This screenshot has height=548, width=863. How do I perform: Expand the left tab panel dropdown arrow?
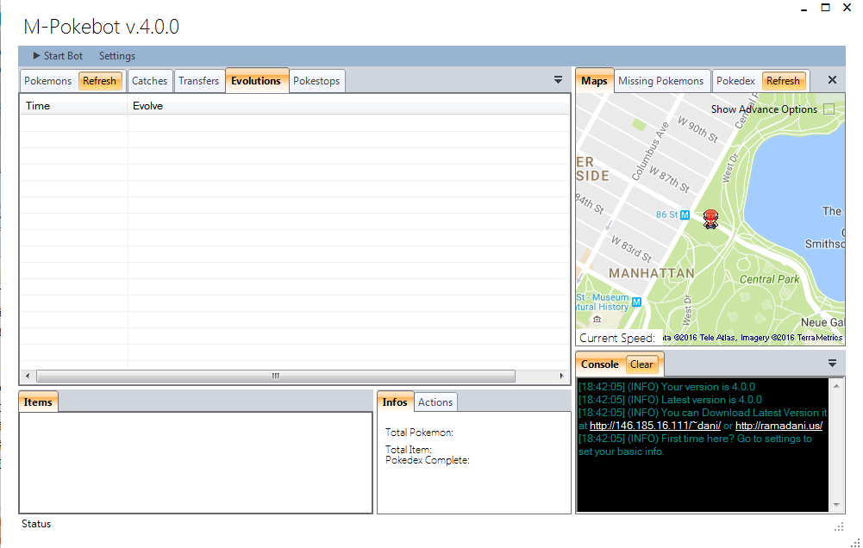click(x=558, y=80)
